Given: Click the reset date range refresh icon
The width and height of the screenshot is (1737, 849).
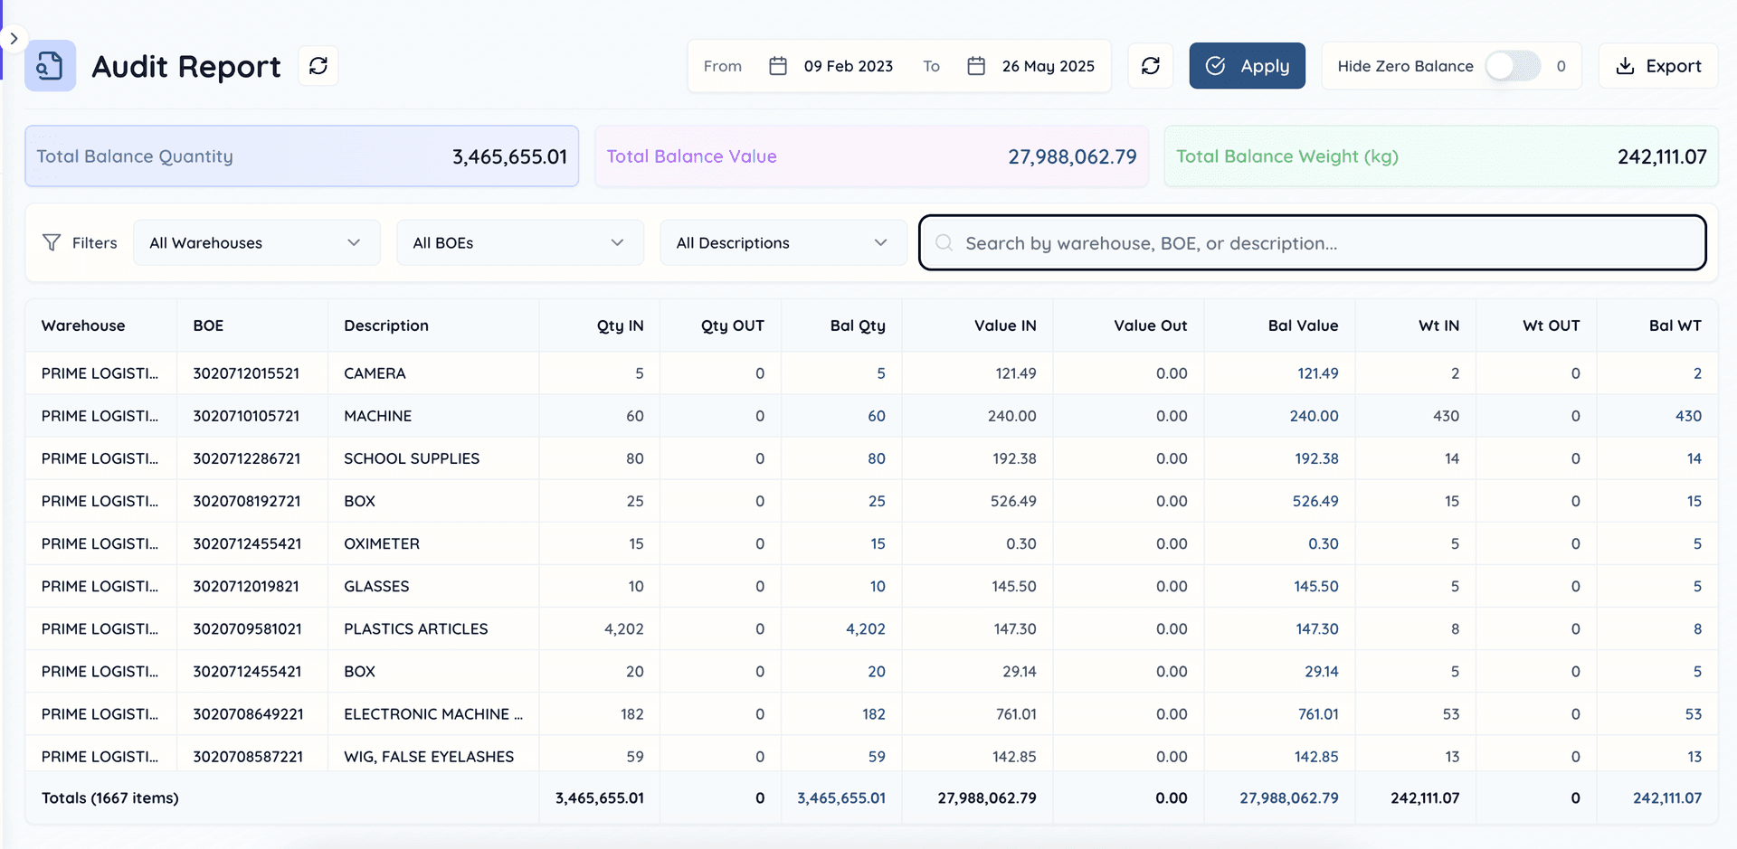Looking at the screenshot, I should tap(1150, 66).
